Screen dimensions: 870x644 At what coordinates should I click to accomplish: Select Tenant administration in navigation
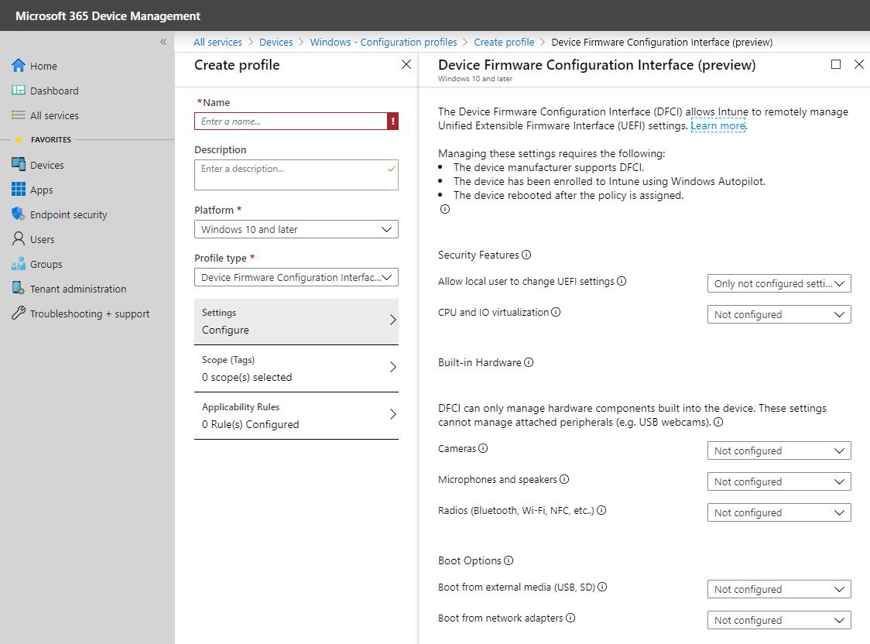tap(78, 289)
